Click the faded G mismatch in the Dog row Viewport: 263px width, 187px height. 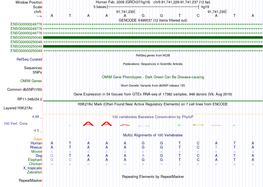coord(52,155)
